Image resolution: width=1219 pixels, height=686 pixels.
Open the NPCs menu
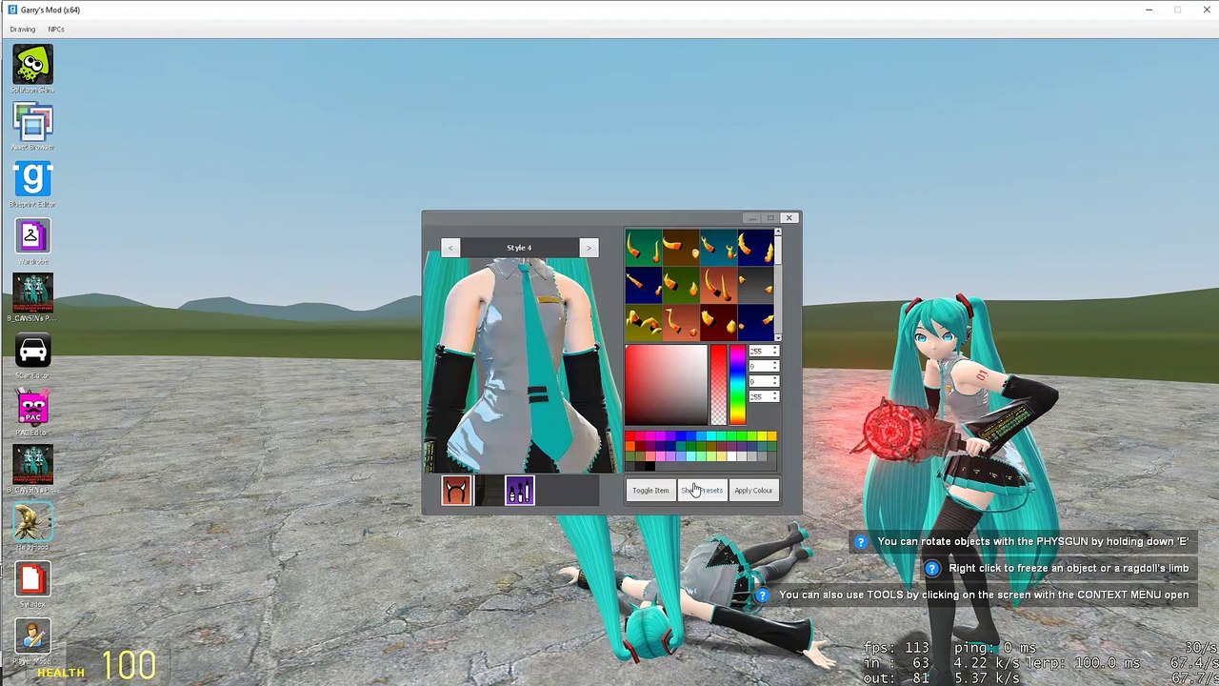click(x=56, y=30)
